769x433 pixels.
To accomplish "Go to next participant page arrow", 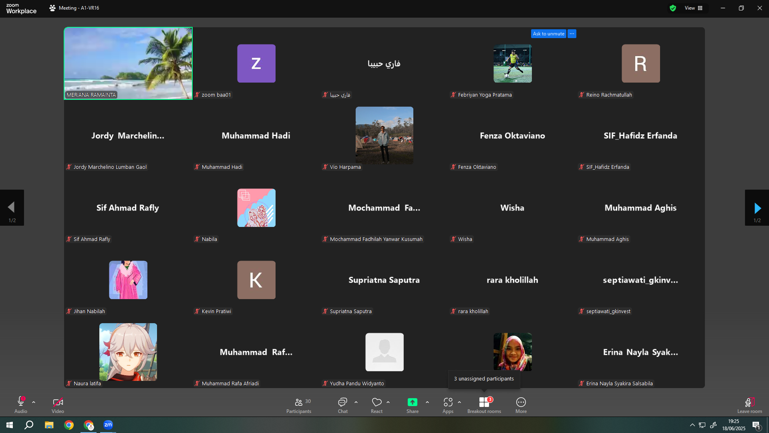I will click(757, 208).
